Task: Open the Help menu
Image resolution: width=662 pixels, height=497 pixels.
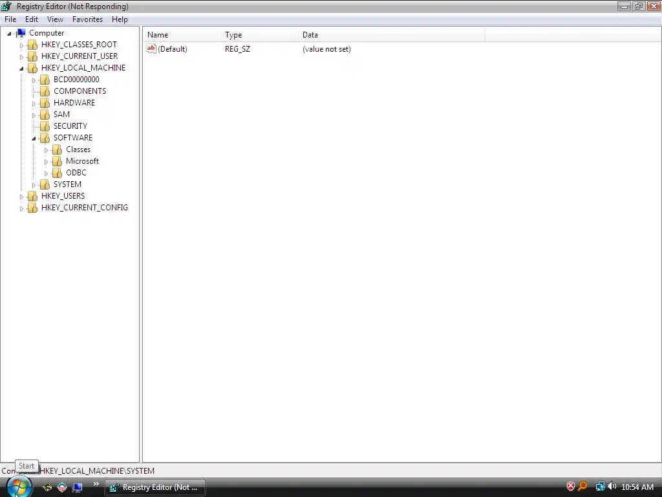Action: click(120, 19)
